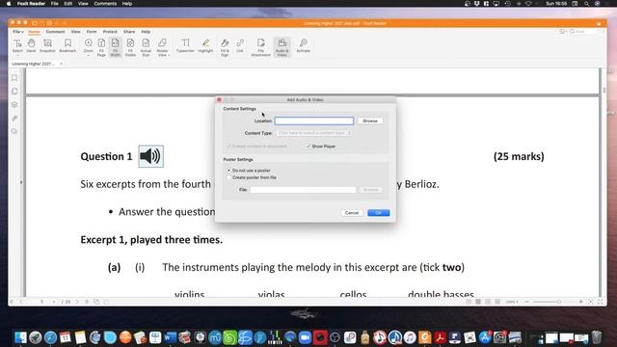Click the File Attachment tool
This screenshot has width=617, height=347.
tap(260, 47)
